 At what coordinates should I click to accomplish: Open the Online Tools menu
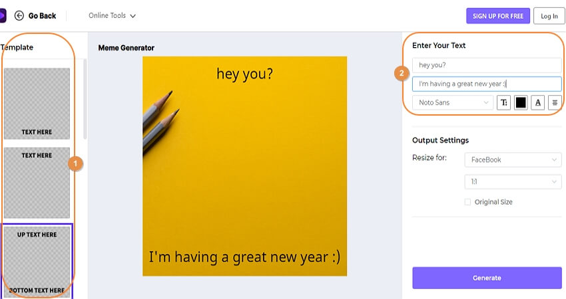click(112, 16)
